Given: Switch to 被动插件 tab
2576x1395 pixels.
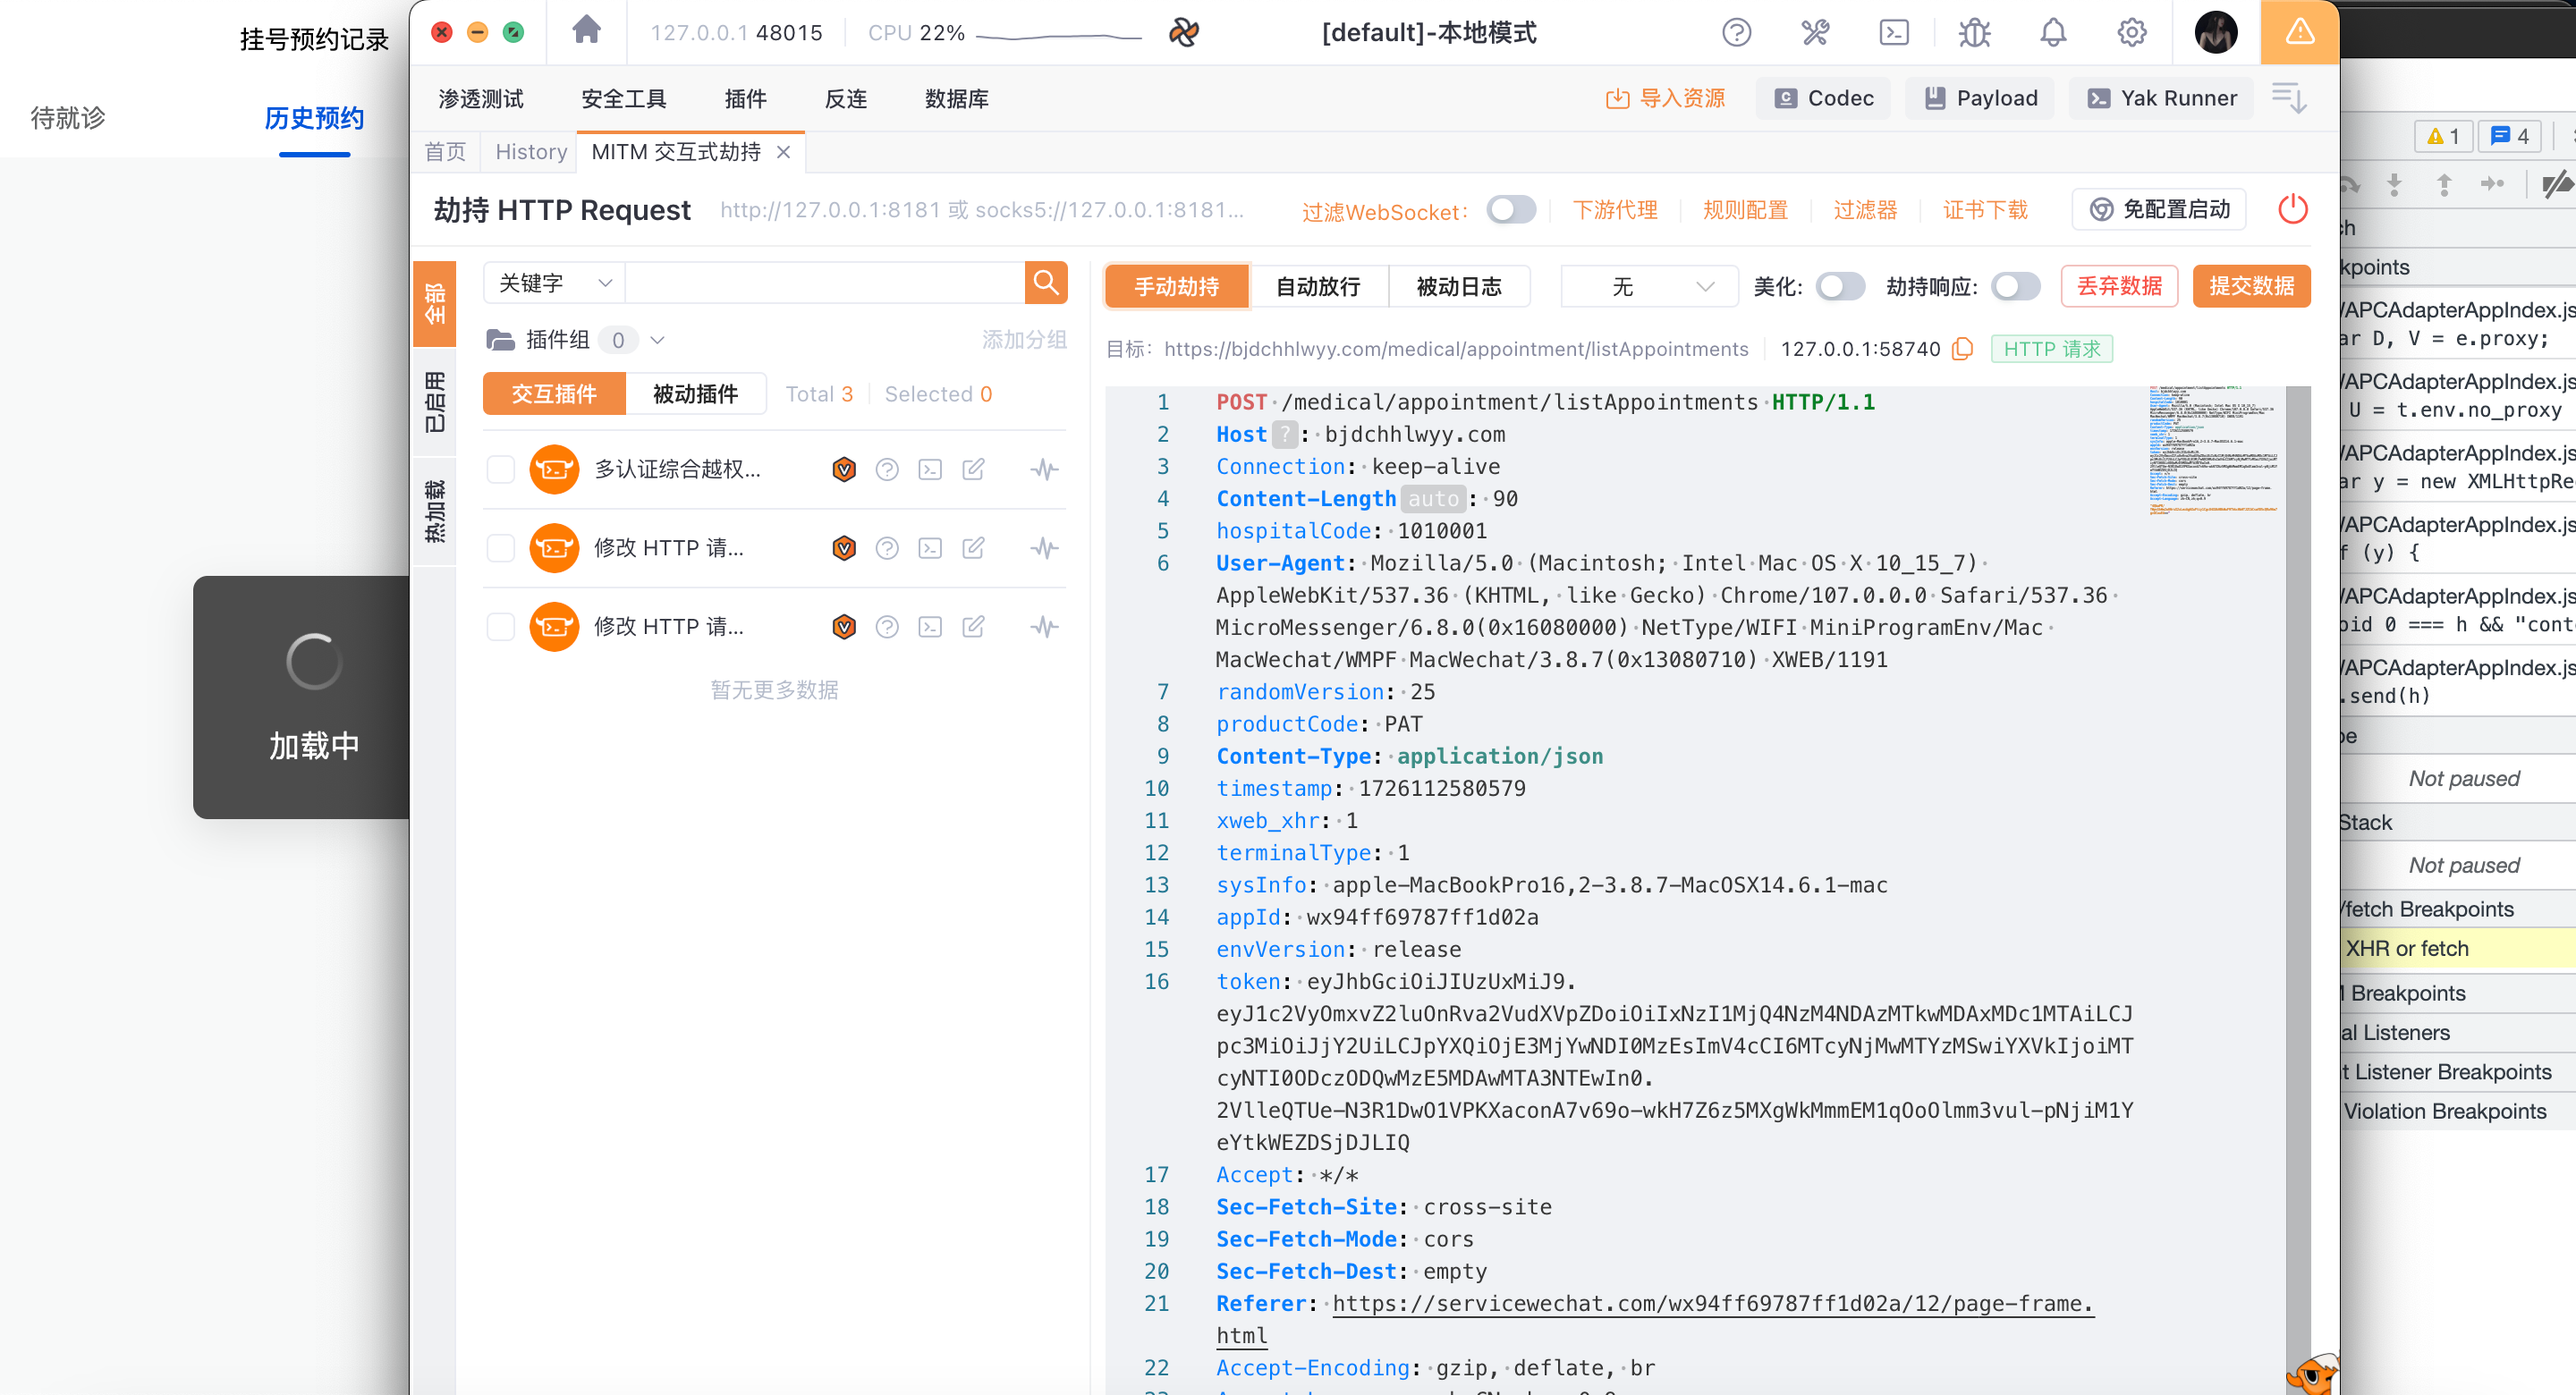Looking at the screenshot, I should pyautogui.click(x=695, y=394).
